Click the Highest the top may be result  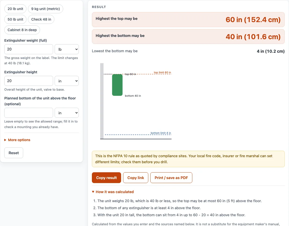tap(188, 20)
